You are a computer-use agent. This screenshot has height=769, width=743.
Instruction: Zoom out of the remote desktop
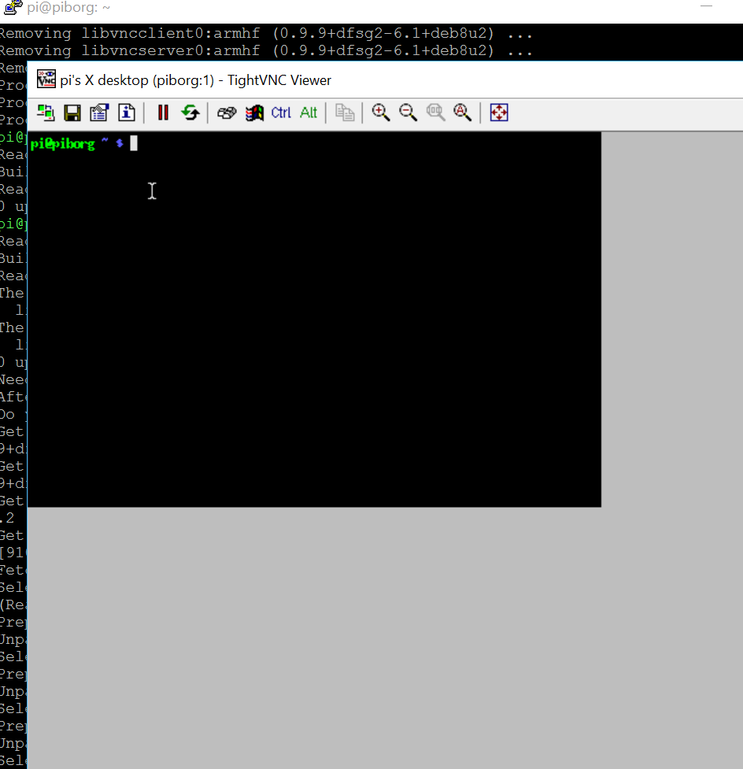pos(408,113)
